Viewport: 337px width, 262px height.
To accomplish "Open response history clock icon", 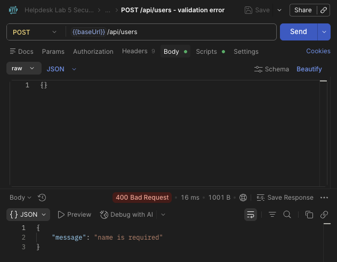I will coord(42,198).
